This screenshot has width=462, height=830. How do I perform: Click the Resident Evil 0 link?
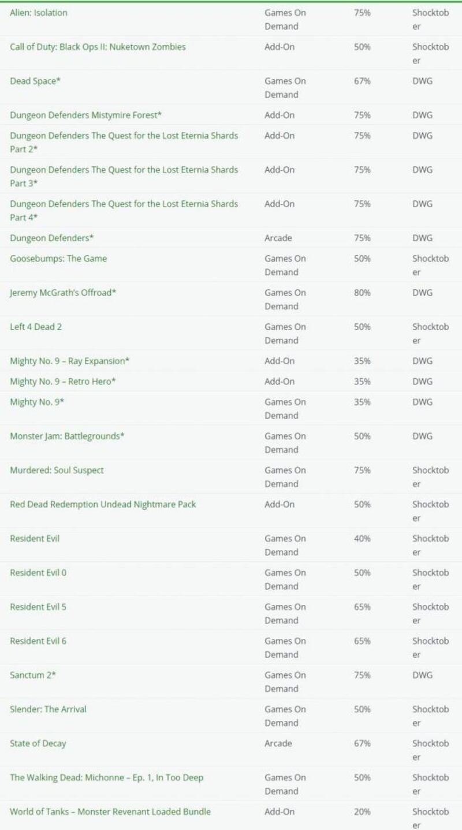(38, 573)
